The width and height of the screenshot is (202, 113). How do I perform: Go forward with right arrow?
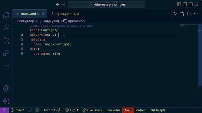[64, 4]
